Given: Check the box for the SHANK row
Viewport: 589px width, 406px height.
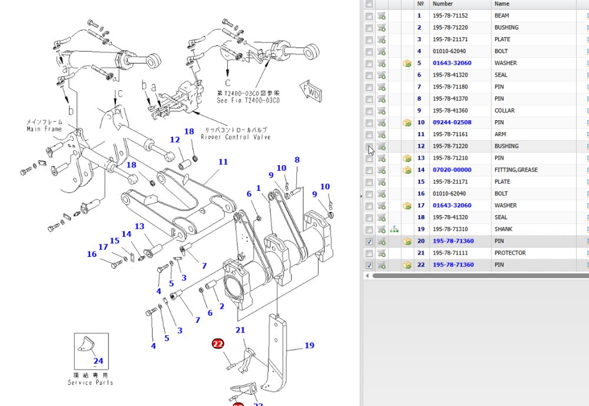Looking at the screenshot, I should coord(369,230).
